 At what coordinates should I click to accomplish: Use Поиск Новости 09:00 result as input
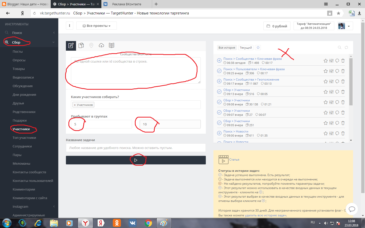tap(219, 133)
